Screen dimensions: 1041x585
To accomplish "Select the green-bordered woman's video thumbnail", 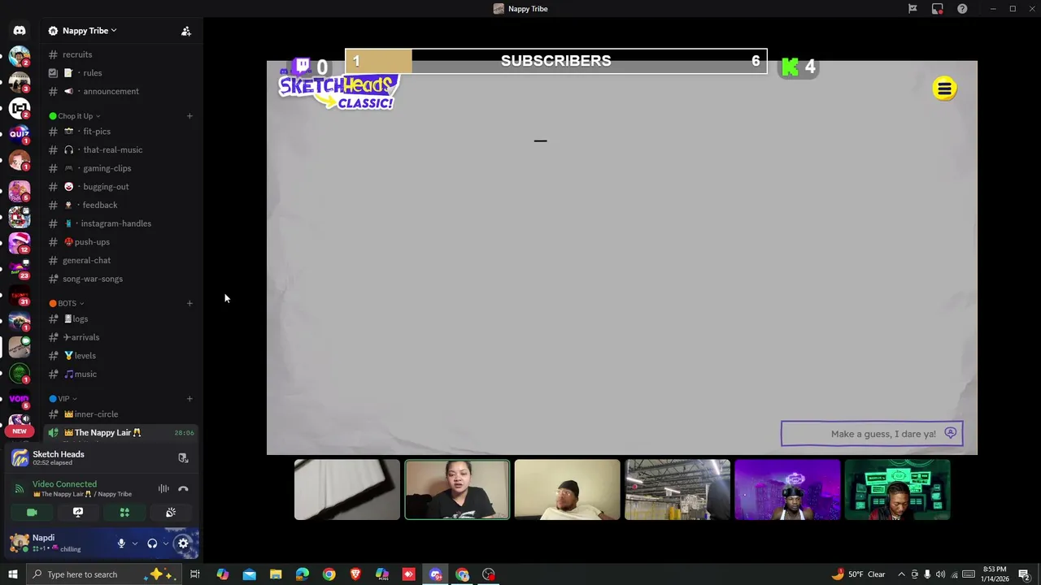I will (457, 489).
